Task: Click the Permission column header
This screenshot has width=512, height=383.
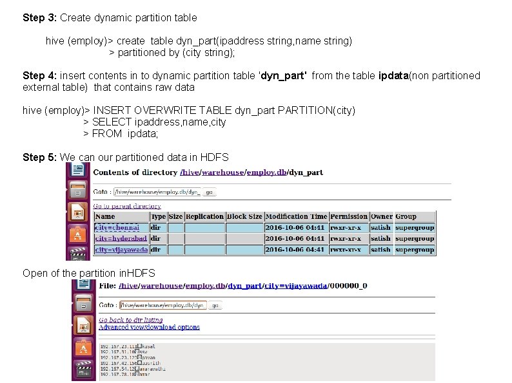Action: click(349, 216)
